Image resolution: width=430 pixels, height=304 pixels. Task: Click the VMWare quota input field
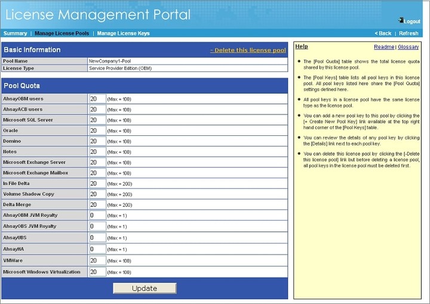click(97, 261)
